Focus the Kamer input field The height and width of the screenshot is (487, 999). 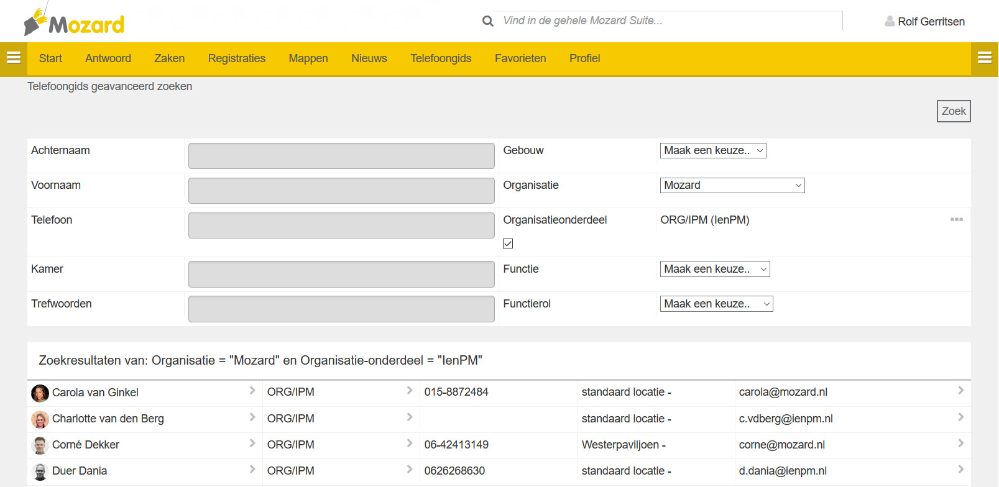click(341, 274)
